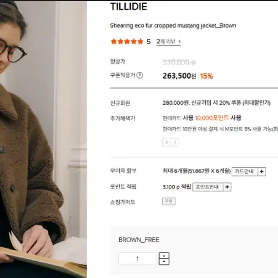Screen dimensions: 278x278
Task: Select the BROWN_FREE option label
Action: tap(139, 240)
